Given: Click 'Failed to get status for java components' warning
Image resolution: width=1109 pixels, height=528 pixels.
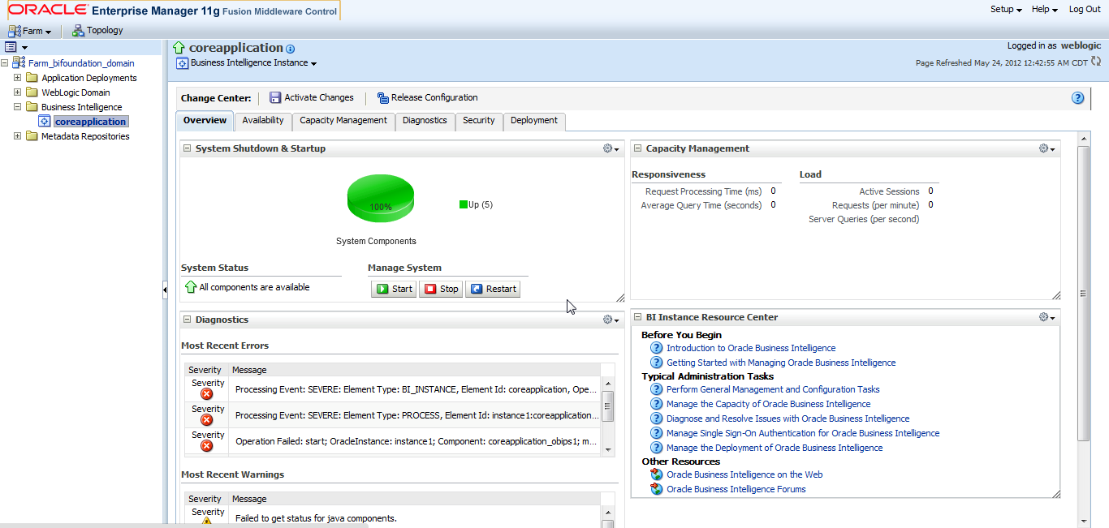Looking at the screenshot, I should [x=316, y=518].
